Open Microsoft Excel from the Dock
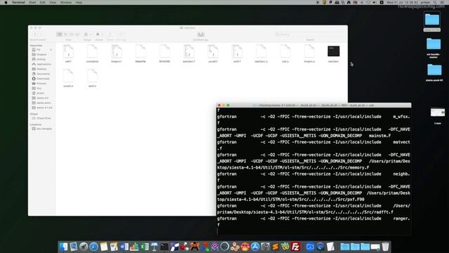Image resolution: width=449 pixels, height=253 pixels. coord(145,247)
